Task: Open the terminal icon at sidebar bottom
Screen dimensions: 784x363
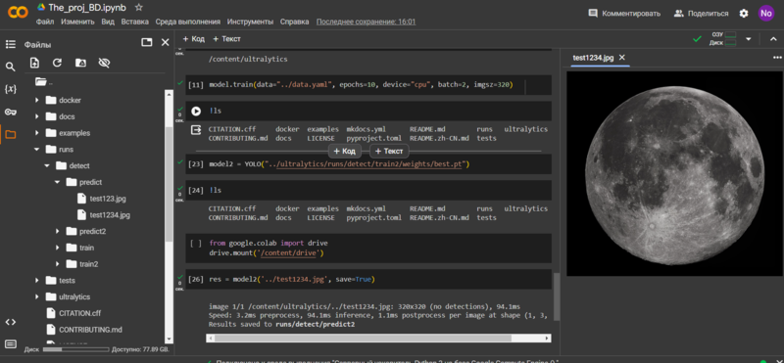Action: [x=11, y=343]
